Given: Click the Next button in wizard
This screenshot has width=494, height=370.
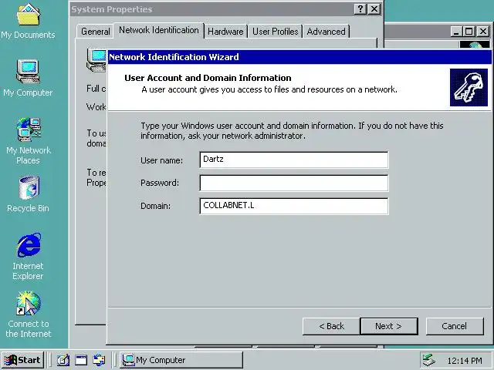Looking at the screenshot, I should coord(389,326).
